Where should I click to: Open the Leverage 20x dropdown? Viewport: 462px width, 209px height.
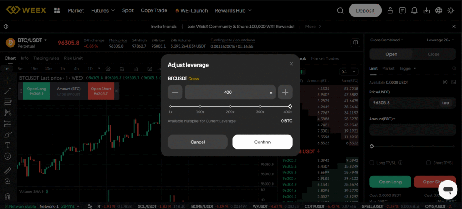point(440,40)
